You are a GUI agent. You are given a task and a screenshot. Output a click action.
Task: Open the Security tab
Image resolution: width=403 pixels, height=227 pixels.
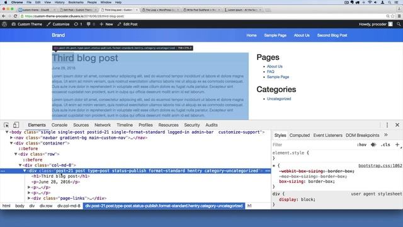pyautogui.click(x=191, y=125)
